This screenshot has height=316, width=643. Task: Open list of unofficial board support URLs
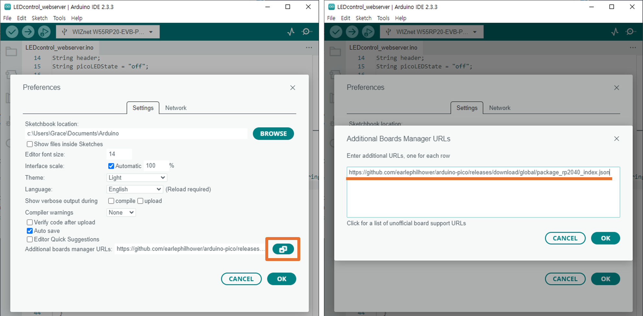[x=406, y=223]
